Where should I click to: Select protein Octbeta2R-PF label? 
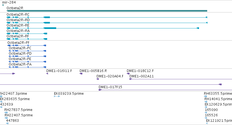coord(18,42)
